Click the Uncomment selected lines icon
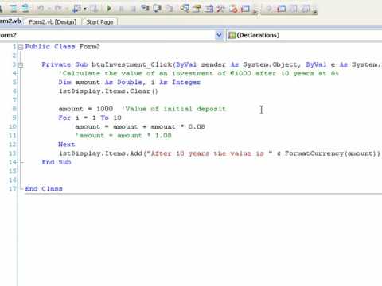 pyautogui.click(x=25, y=9)
